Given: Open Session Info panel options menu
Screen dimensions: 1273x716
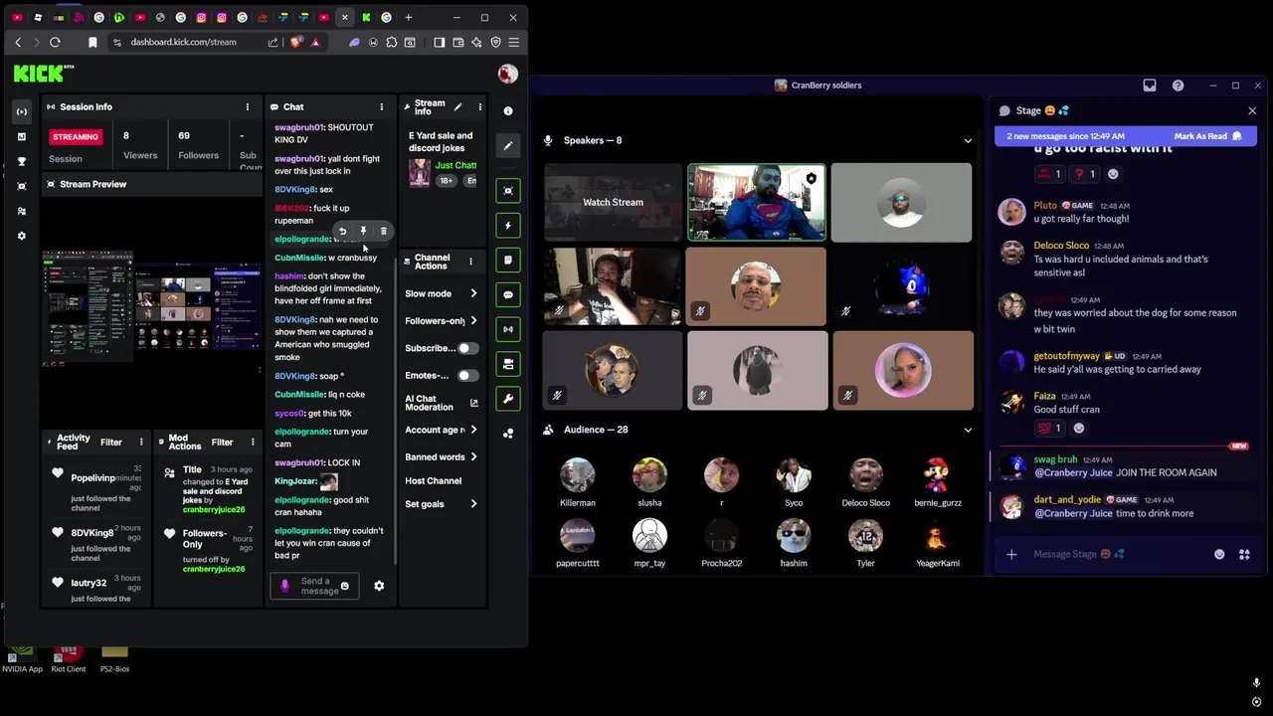Looking at the screenshot, I should [248, 106].
